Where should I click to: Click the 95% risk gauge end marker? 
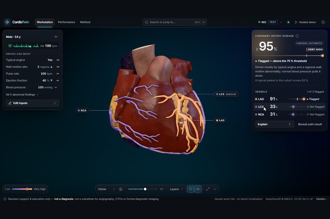[322, 56]
